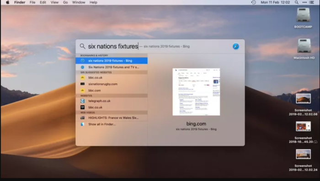Image resolution: width=320 pixels, height=181 pixels.
Task: Click the telegraph.co.uk site icon
Action: point(82,101)
